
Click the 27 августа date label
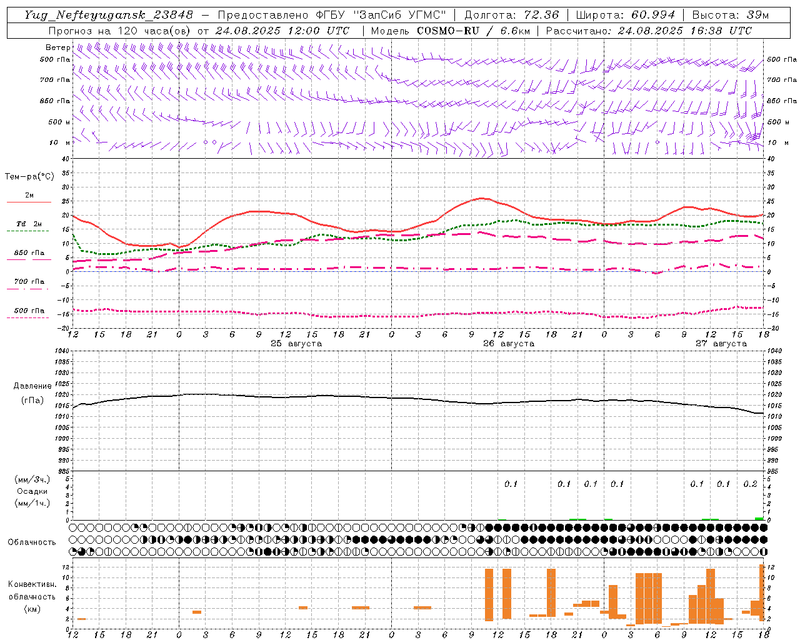pos(721,344)
